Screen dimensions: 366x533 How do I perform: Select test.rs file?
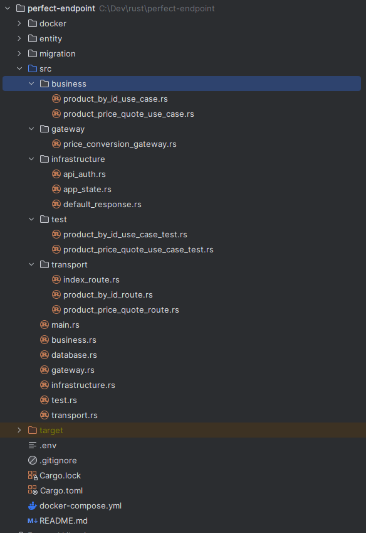click(x=64, y=400)
